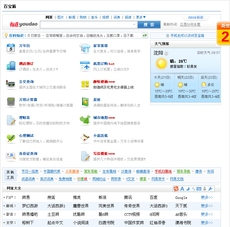Open the hot keyword 江西50年冰雹 link
Viewport: 230px width, 227px height.
click(190, 24)
